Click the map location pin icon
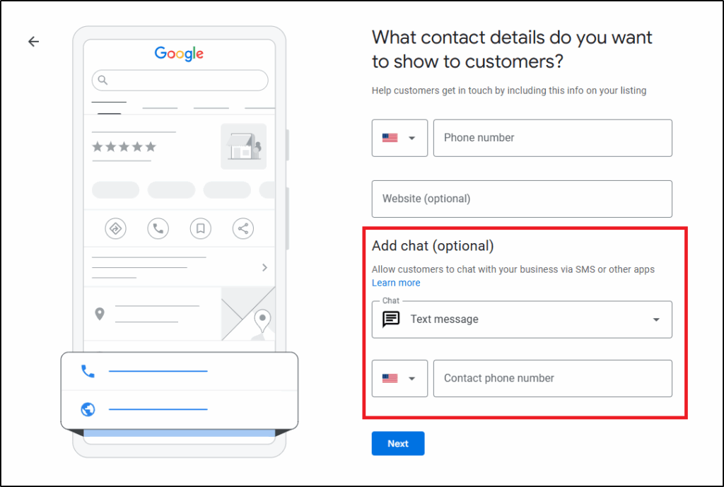This screenshot has width=724, height=487. point(100,314)
